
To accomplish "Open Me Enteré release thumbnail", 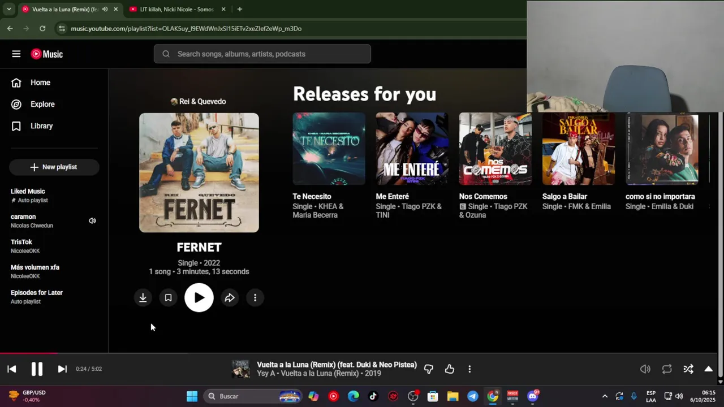I will tap(412, 149).
